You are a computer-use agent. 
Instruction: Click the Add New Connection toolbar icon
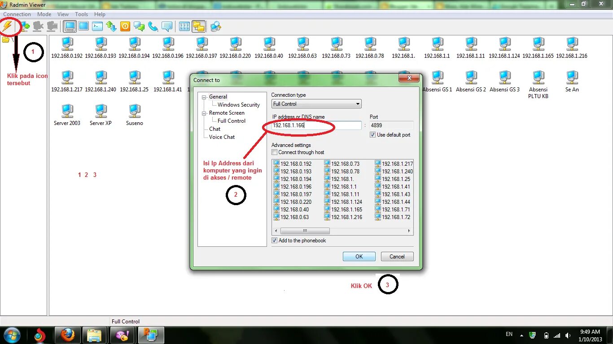24,26
